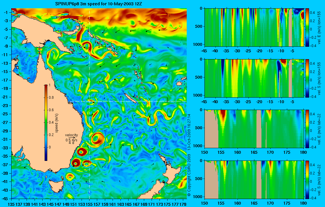
Task: Click the '© Copyright CSIRO 2009' text
Action: click(189, 175)
